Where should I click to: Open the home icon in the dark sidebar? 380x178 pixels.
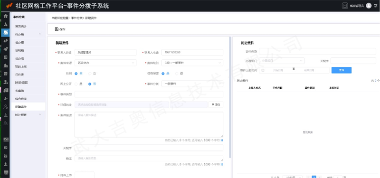(x=6, y=16)
